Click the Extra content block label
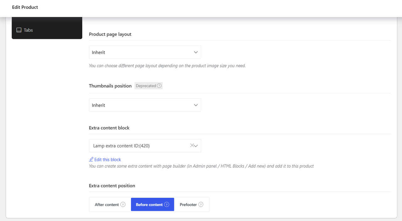Image resolution: width=402 pixels, height=221 pixels. (109, 128)
